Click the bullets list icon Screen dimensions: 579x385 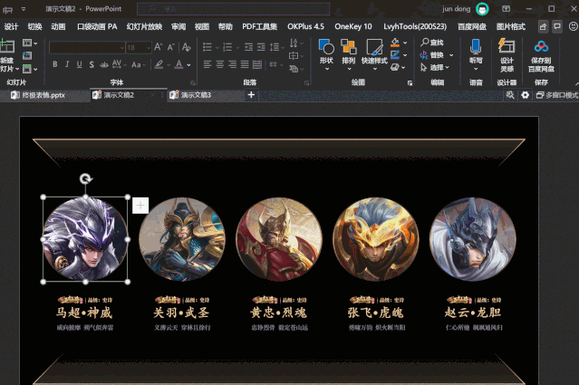click(x=207, y=47)
